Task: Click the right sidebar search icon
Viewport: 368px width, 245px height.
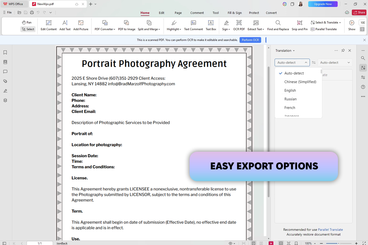Action: (363, 58)
